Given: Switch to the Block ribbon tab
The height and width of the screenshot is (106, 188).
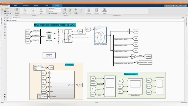Looking at the screenshot, I should (x=57, y=6).
